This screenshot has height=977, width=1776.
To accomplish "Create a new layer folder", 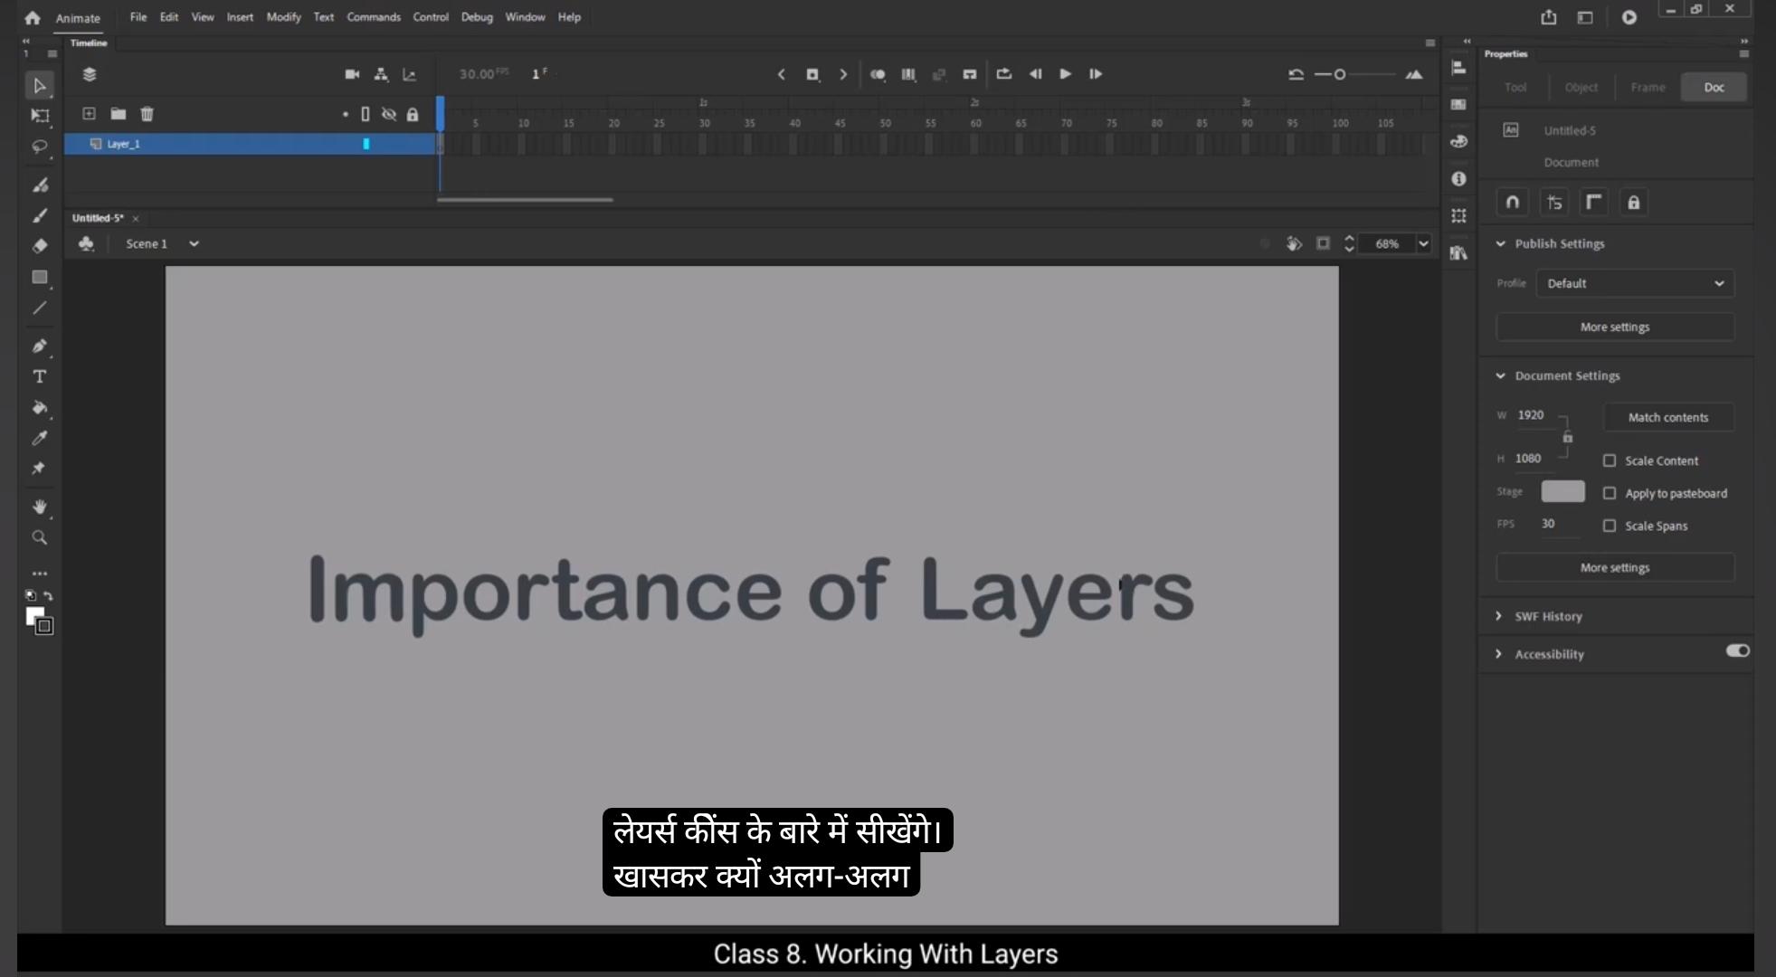I will (119, 114).
